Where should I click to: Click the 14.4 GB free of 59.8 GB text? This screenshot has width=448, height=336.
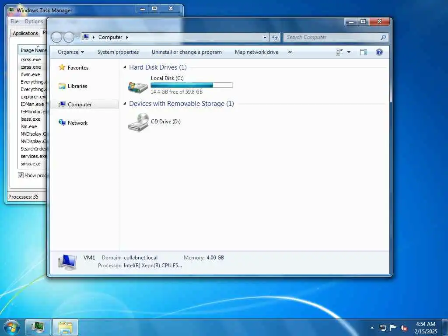point(177,92)
